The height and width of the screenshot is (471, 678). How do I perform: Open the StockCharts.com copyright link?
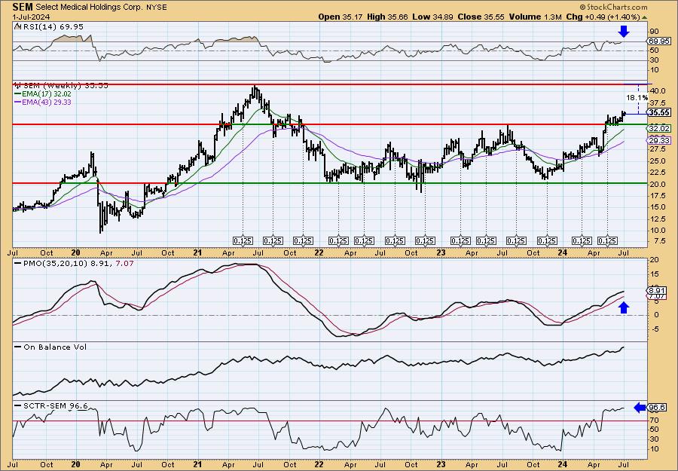[613, 7]
